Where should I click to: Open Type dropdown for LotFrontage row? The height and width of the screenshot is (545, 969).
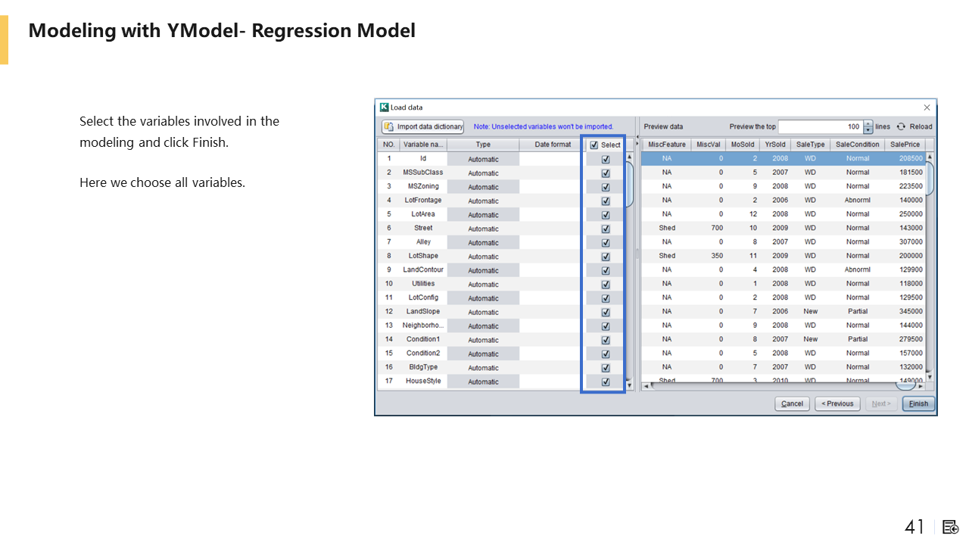point(483,201)
